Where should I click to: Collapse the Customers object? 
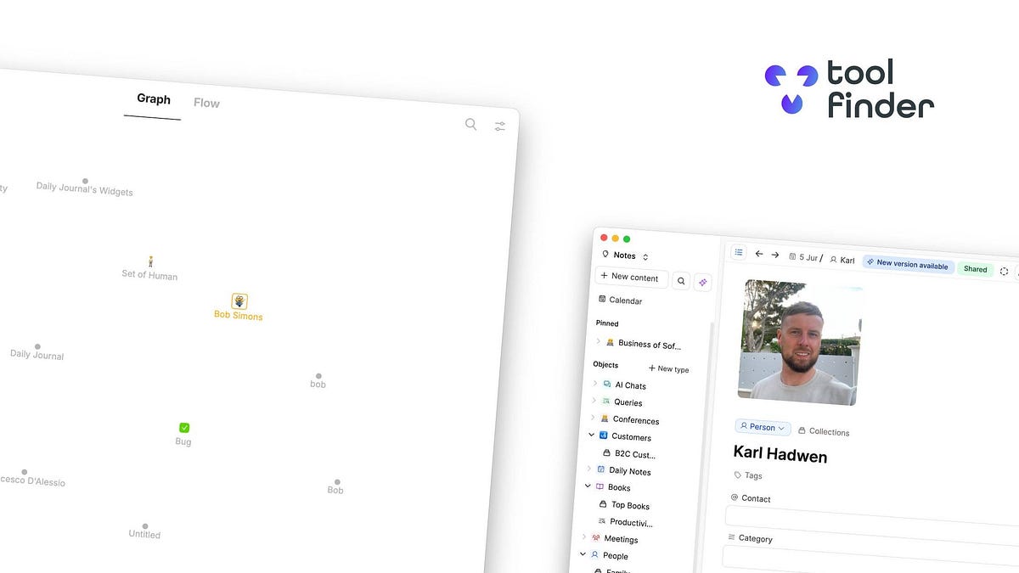pyautogui.click(x=592, y=435)
